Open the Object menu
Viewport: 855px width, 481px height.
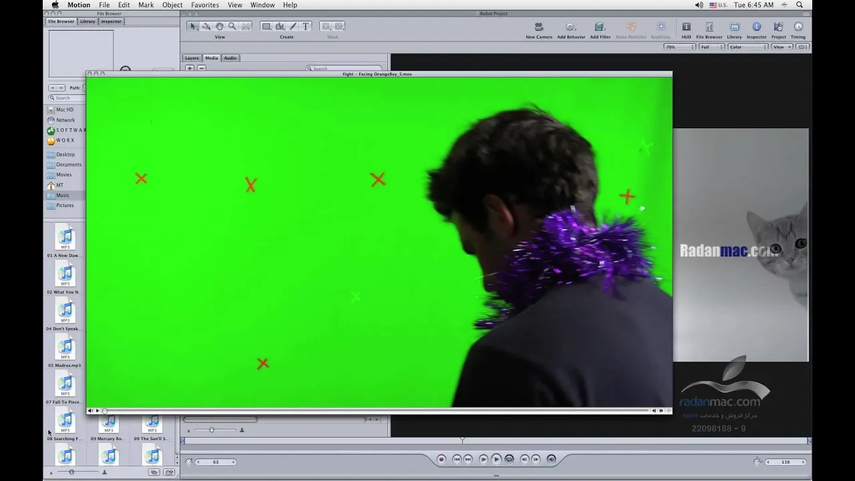coord(172,5)
